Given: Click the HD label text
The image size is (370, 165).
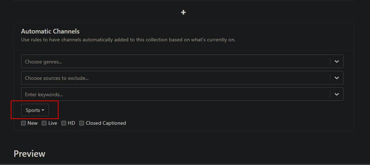Looking at the screenshot, I should pyautogui.click(x=71, y=123).
